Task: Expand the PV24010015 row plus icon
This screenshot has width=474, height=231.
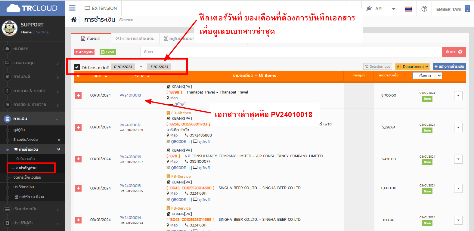Action: 79,188
